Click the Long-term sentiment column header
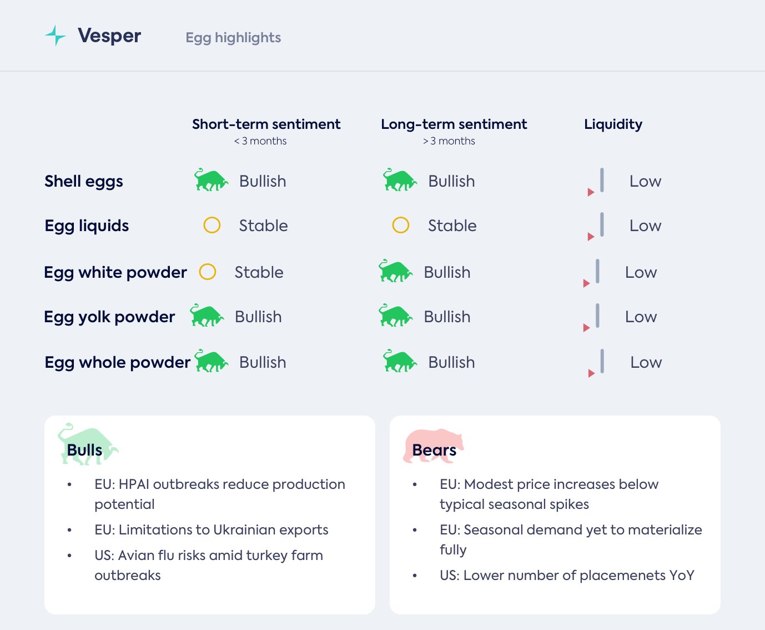This screenshot has width=765, height=630. tap(454, 124)
